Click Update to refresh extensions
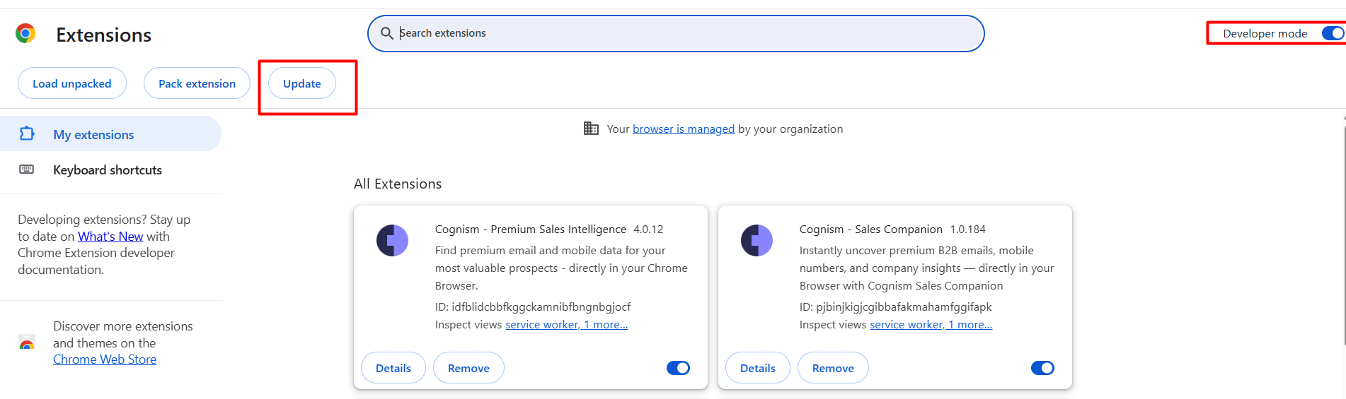This screenshot has width=1346, height=399. 302,83
